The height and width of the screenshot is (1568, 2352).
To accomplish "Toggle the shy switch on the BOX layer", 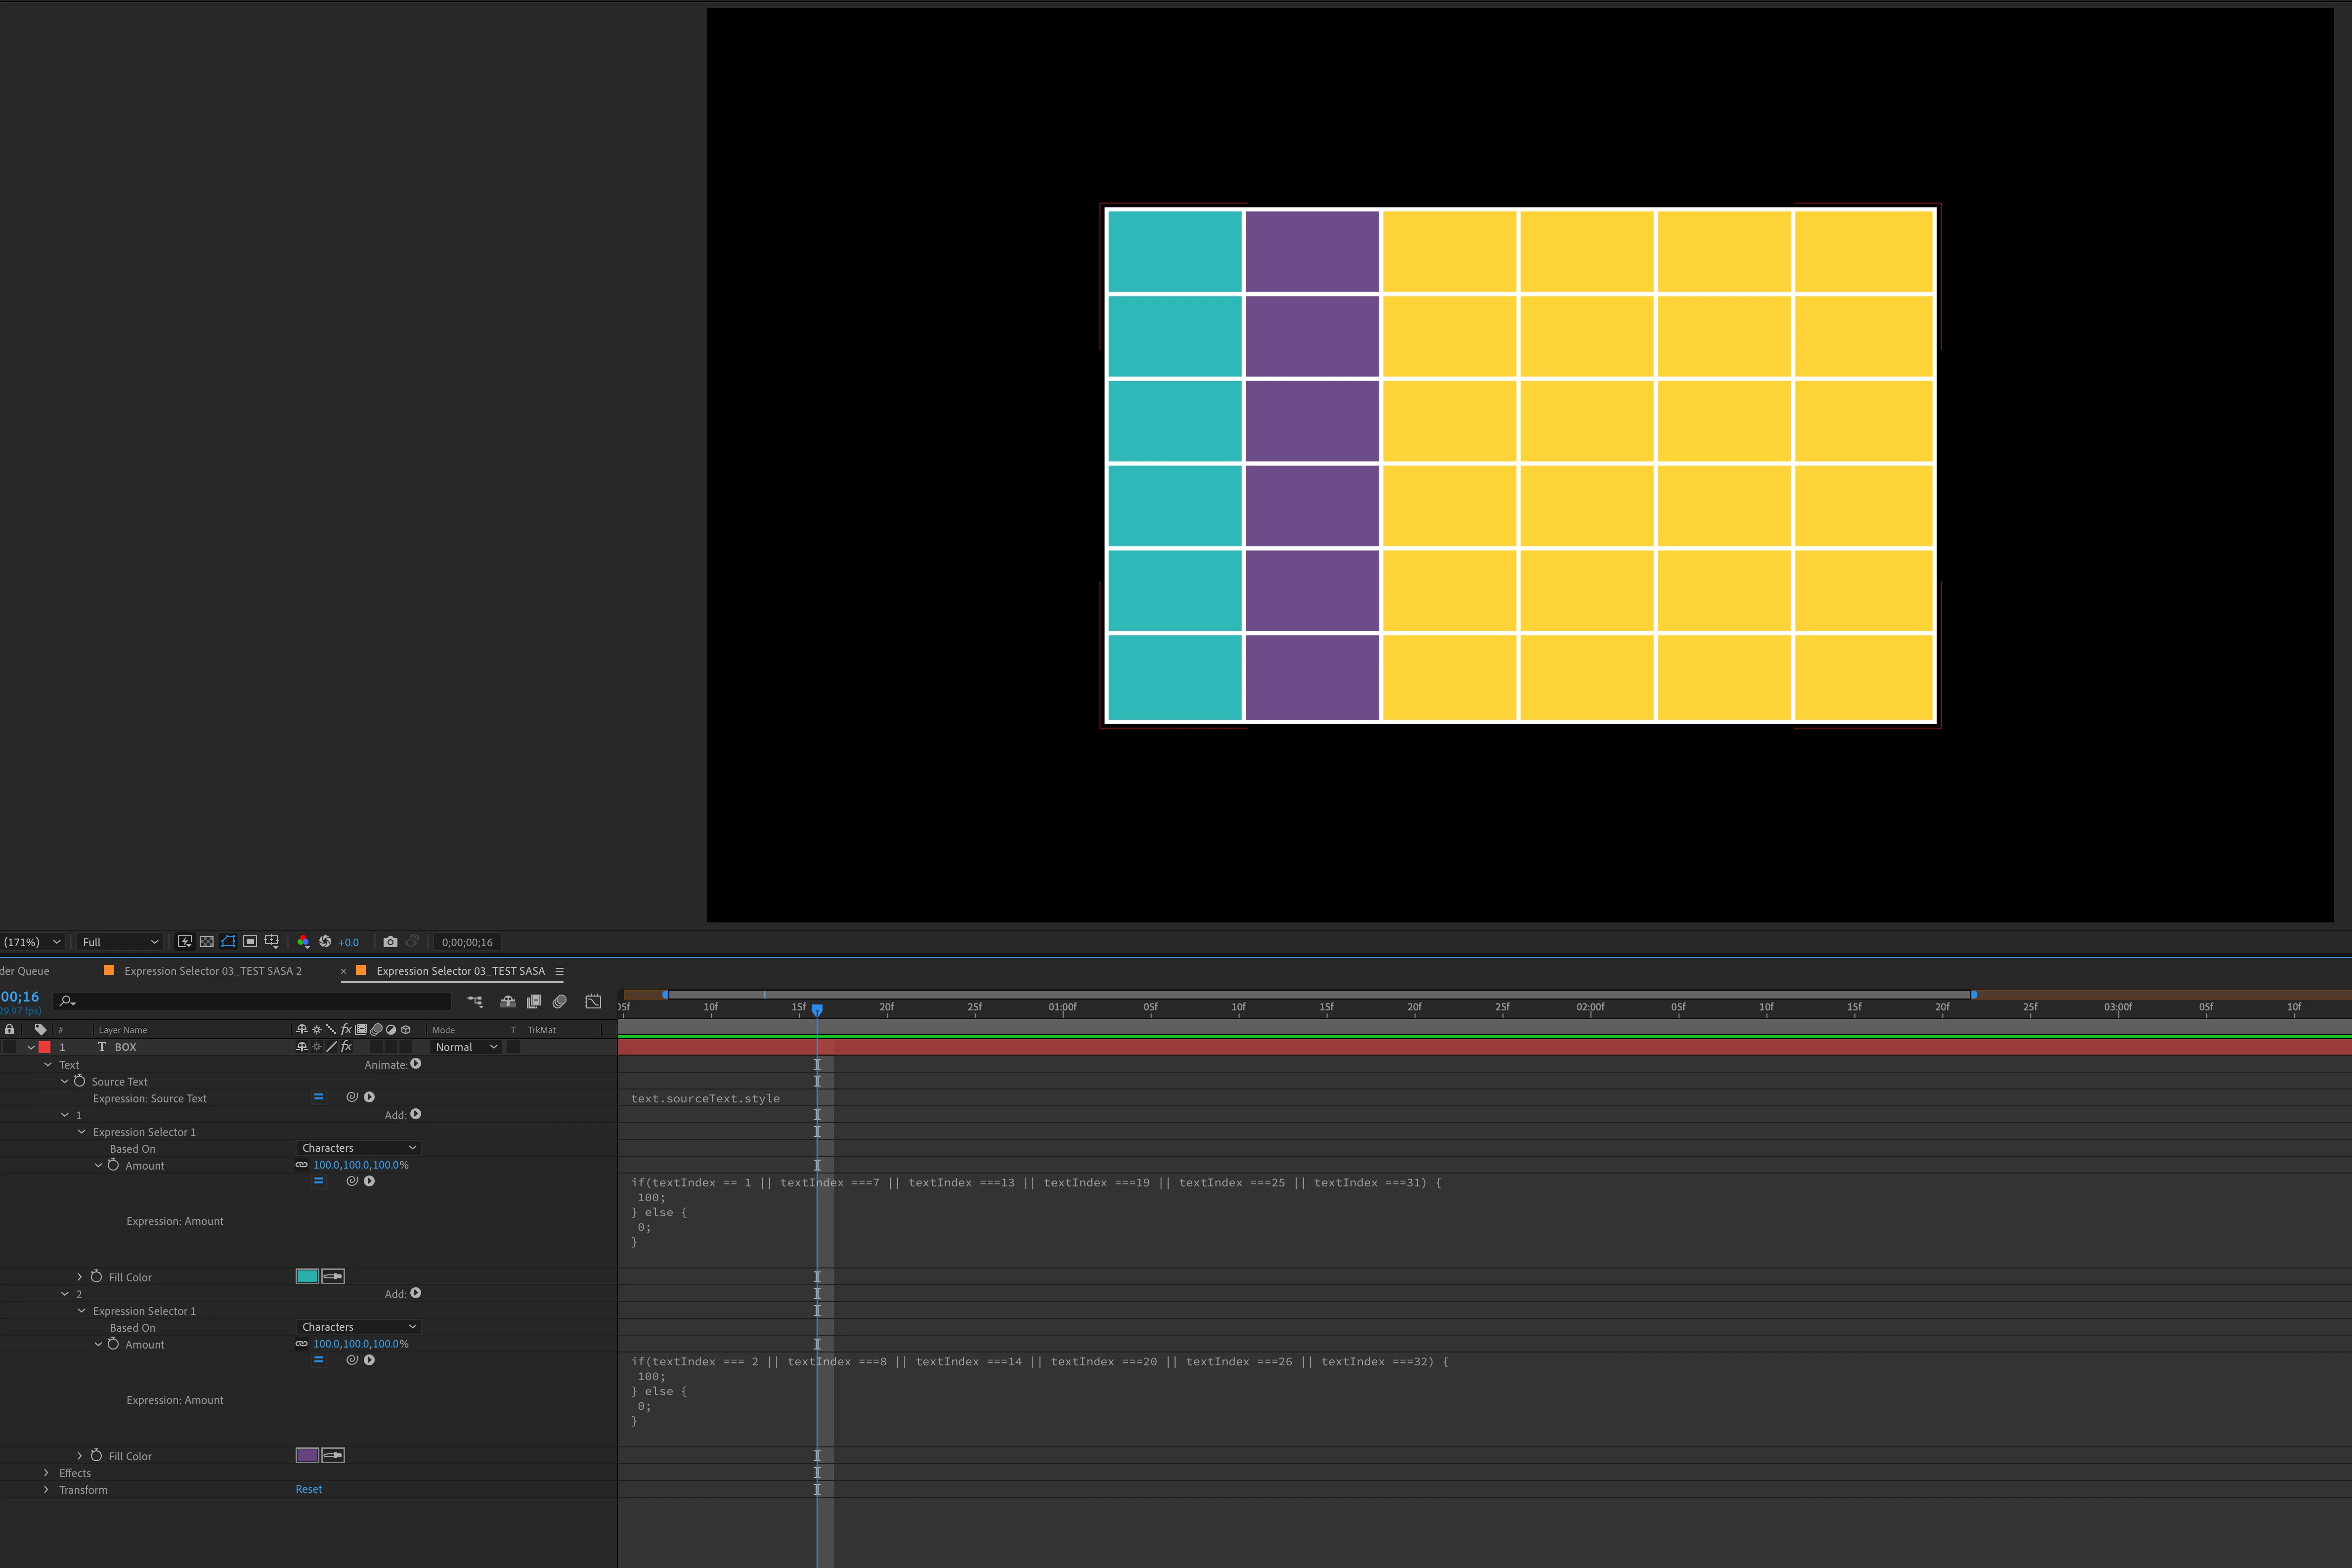I will point(301,1047).
